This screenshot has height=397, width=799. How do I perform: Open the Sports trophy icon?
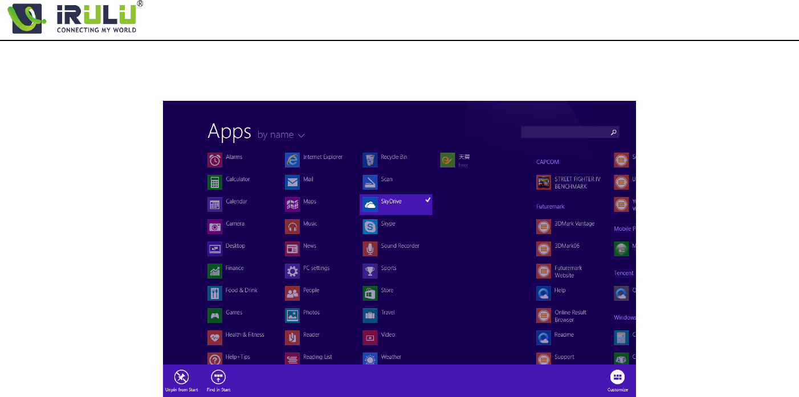pyautogui.click(x=370, y=271)
